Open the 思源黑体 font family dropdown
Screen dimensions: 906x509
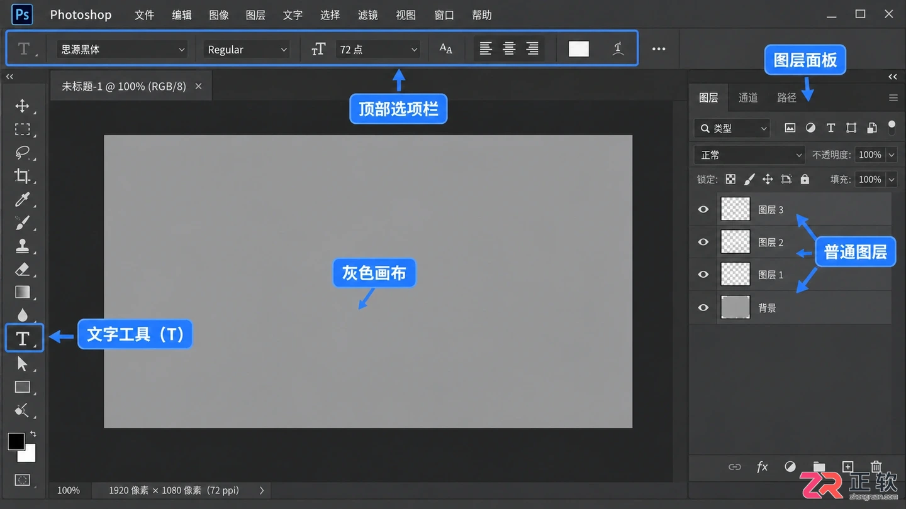tap(122, 49)
